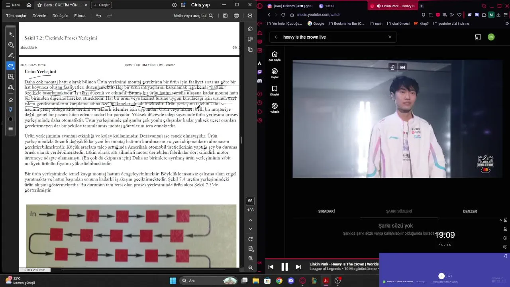Undo the last action in Acrobat
The height and width of the screenshot is (287, 510).
[x=98, y=16]
